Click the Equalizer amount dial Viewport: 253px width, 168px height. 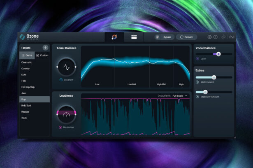tap(66, 67)
